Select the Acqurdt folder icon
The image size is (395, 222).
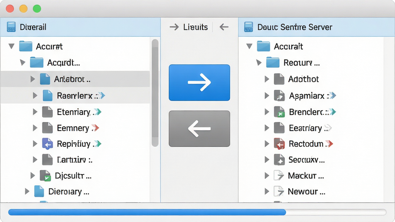tap(37, 62)
